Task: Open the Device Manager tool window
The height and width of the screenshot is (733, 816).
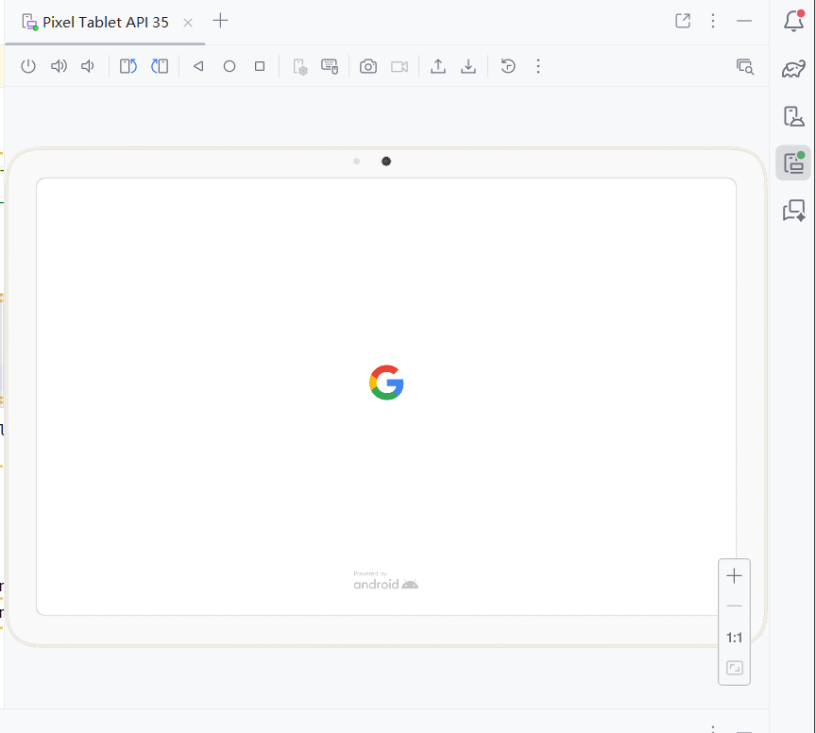Action: point(793,116)
